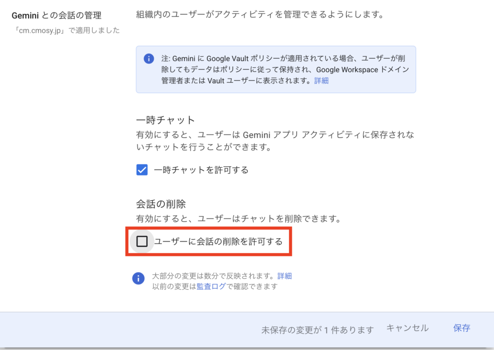
Task: Click the 会話の削除 section heading
Action: (x=161, y=204)
